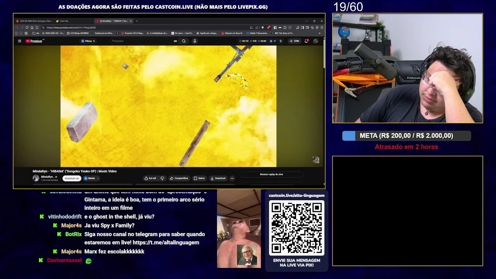Reload the YouTube page
The width and height of the screenshot is (496, 279).
pos(27,28)
